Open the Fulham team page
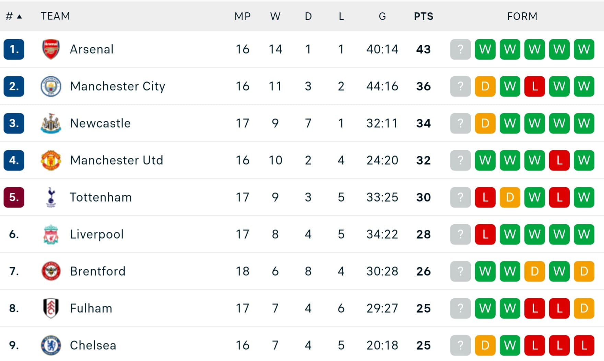604x361 pixels. pyautogui.click(x=91, y=308)
